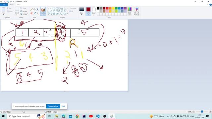This screenshot has height=119, width=212.
Task: Open File Explorer from taskbar
Action: tap(57, 116)
